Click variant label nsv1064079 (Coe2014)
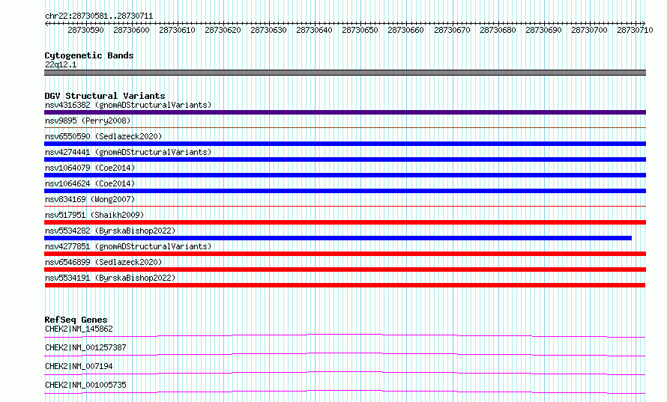This screenshot has width=667, height=402. pos(90,168)
